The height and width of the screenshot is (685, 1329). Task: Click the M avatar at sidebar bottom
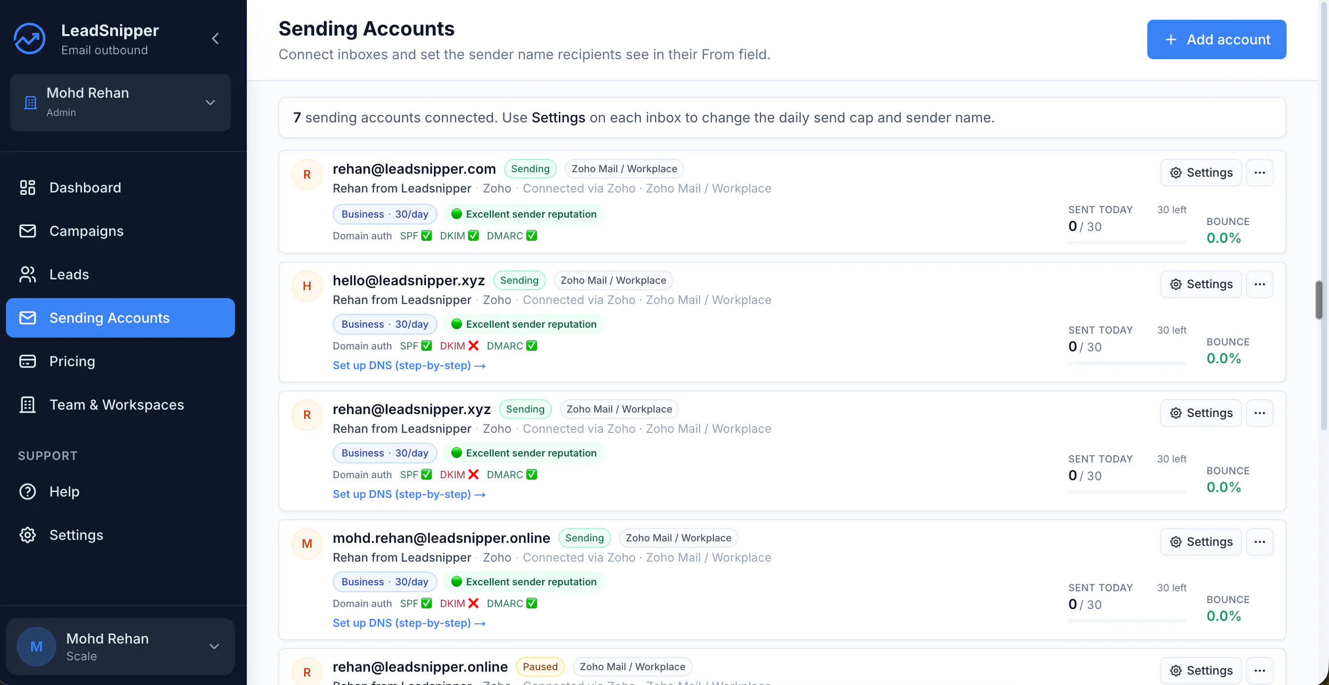pyautogui.click(x=36, y=647)
